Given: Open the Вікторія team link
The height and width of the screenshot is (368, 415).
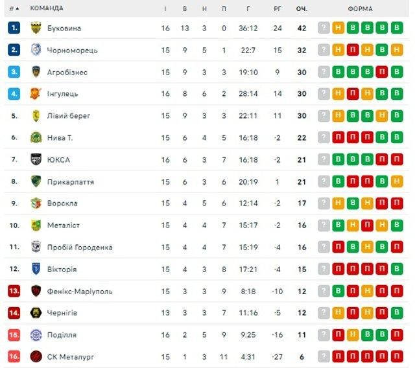Looking at the screenshot, I should (x=62, y=269).
